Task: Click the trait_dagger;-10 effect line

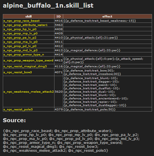Action: [x=91, y=82]
